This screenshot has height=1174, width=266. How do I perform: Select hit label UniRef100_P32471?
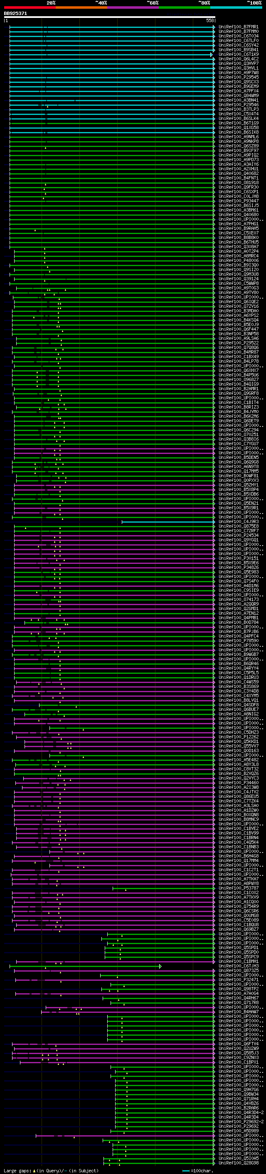tap(238, 980)
